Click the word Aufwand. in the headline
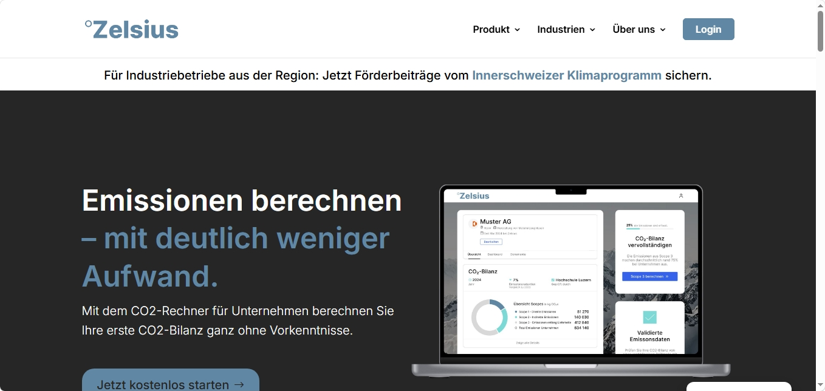The image size is (825, 391). tap(150, 276)
